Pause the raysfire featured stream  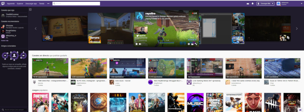coord(136,44)
